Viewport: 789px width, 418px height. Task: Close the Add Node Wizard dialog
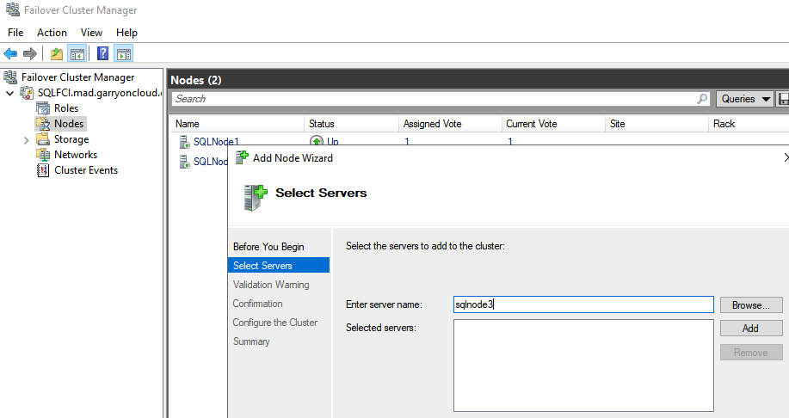786,157
